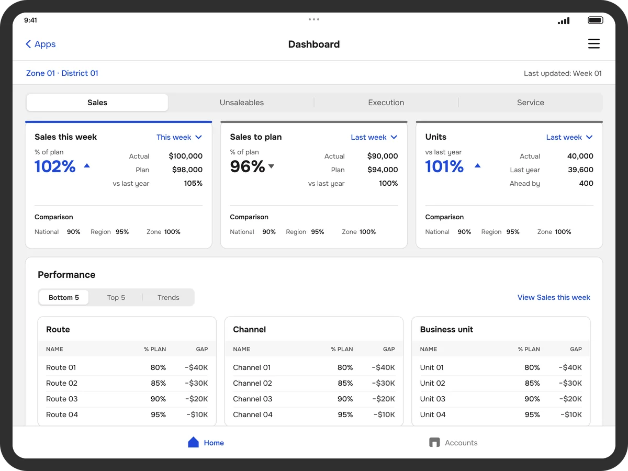
Task: Open Last week dropdown on Units card
Action: point(569,137)
